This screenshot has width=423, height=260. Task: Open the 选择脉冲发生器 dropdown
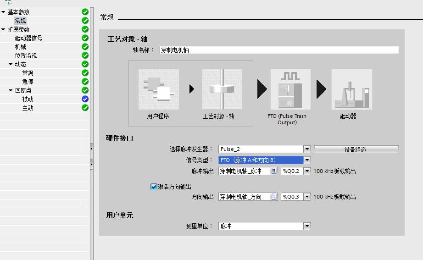click(307, 149)
